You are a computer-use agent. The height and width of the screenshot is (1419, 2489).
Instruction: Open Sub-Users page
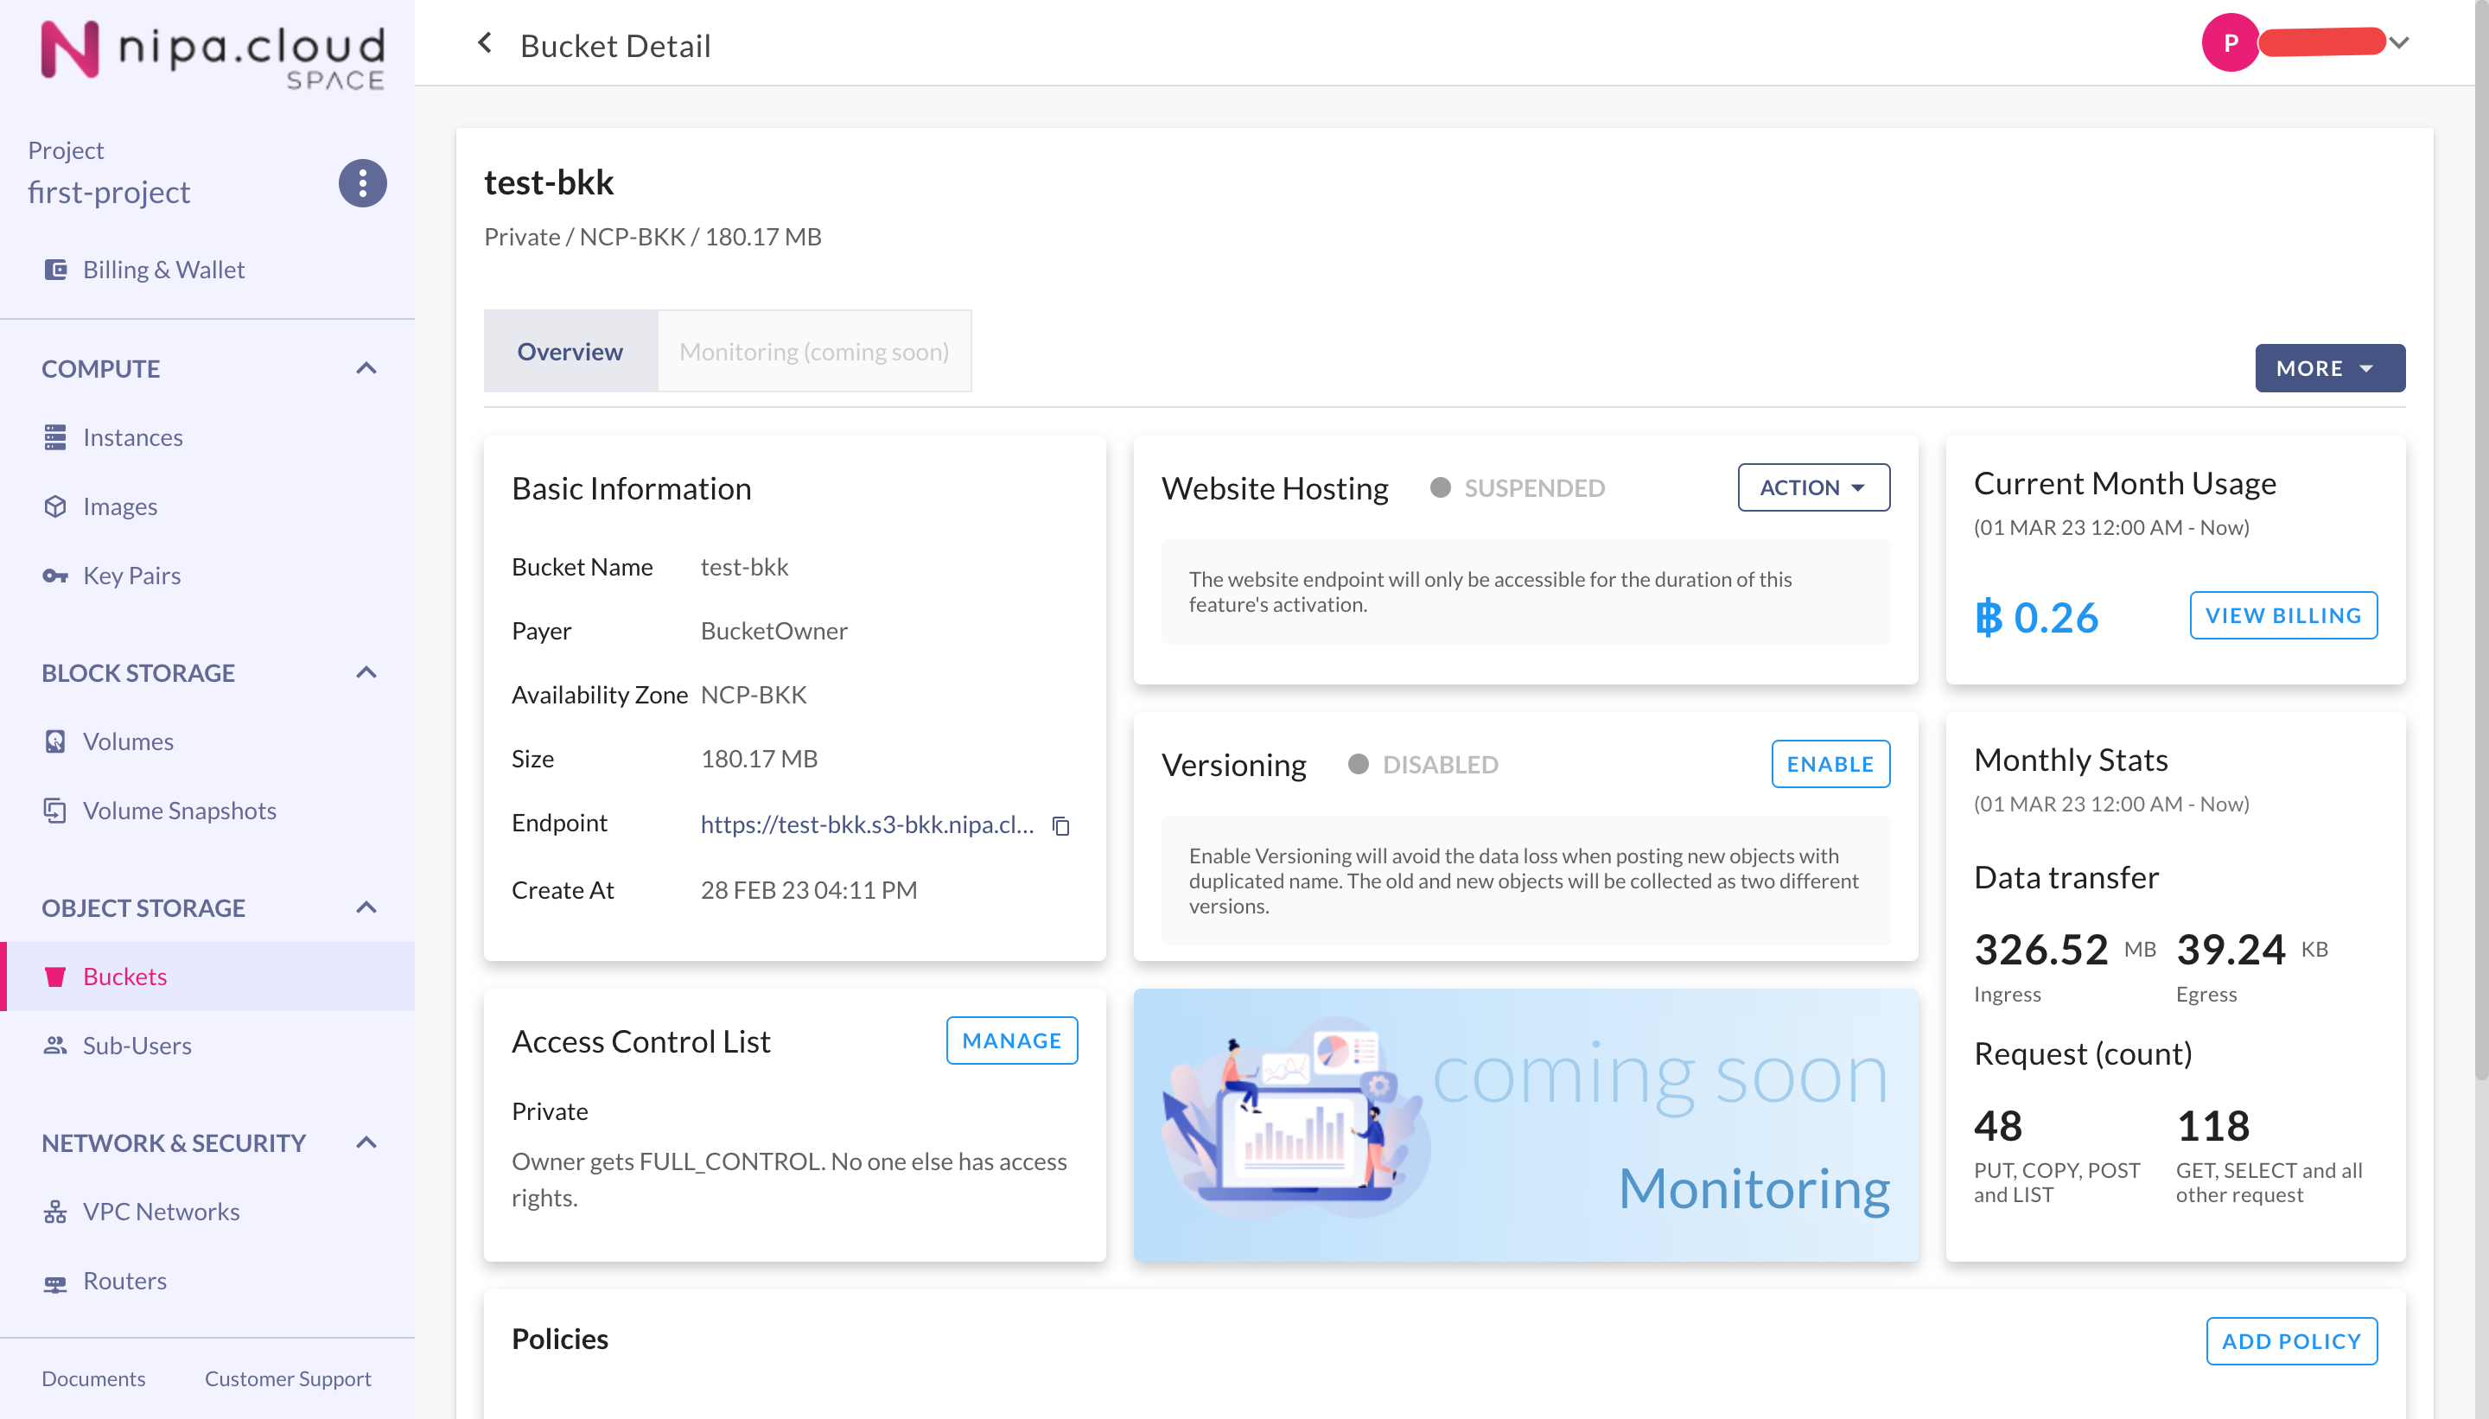137,1045
